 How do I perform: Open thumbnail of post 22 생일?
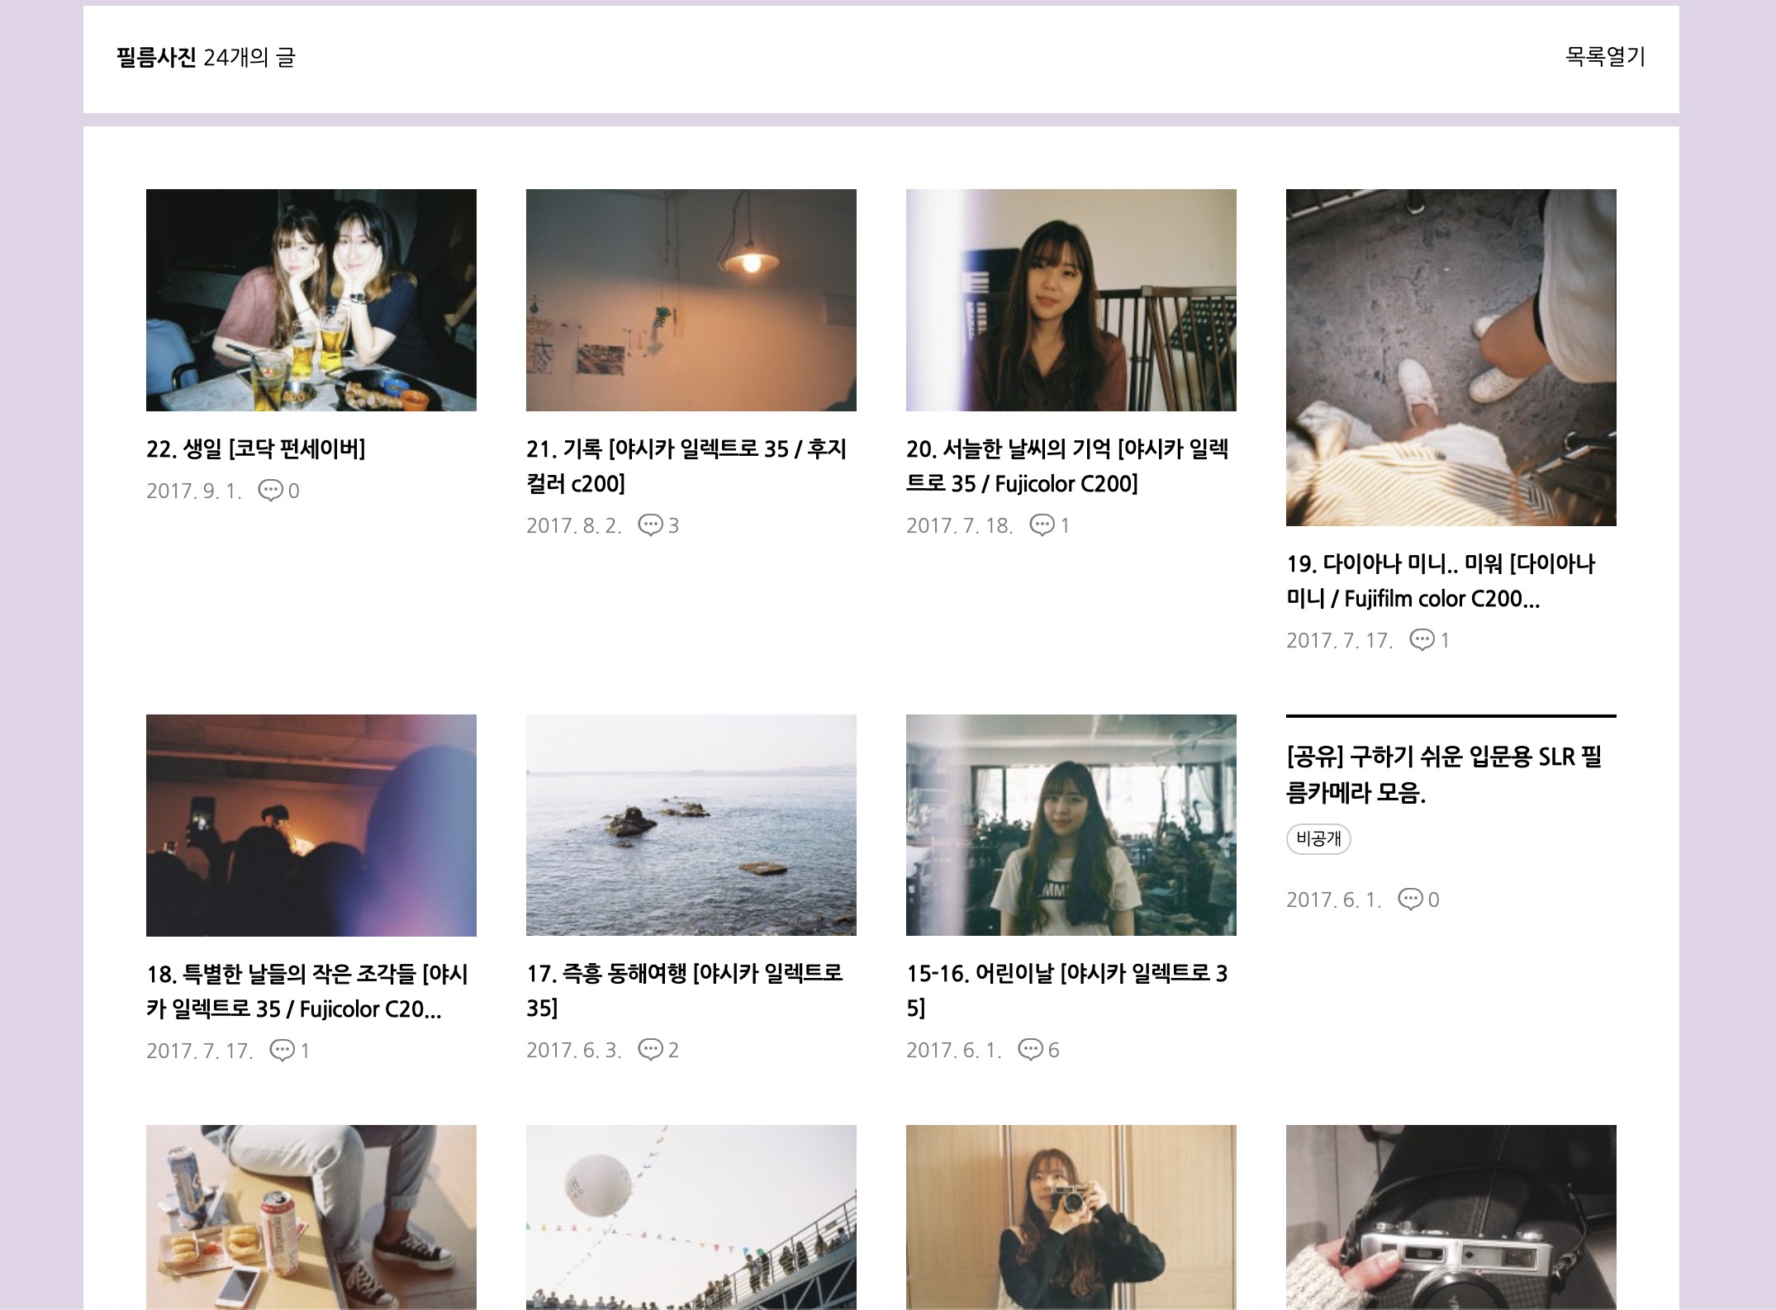tap(311, 300)
